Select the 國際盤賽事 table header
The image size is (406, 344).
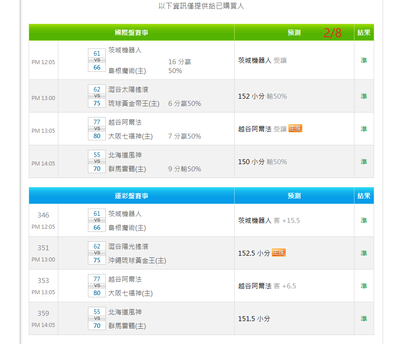pos(131,33)
